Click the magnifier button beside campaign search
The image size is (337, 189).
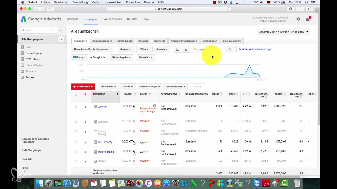click(x=231, y=49)
